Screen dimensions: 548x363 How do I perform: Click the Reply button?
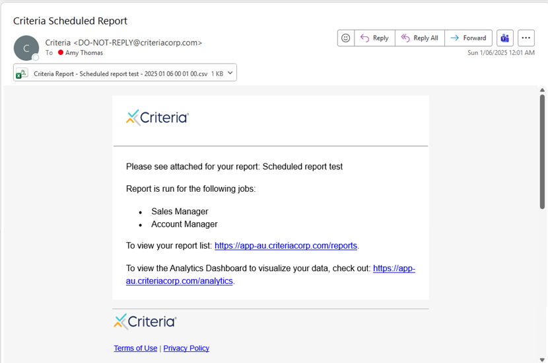coord(374,38)
